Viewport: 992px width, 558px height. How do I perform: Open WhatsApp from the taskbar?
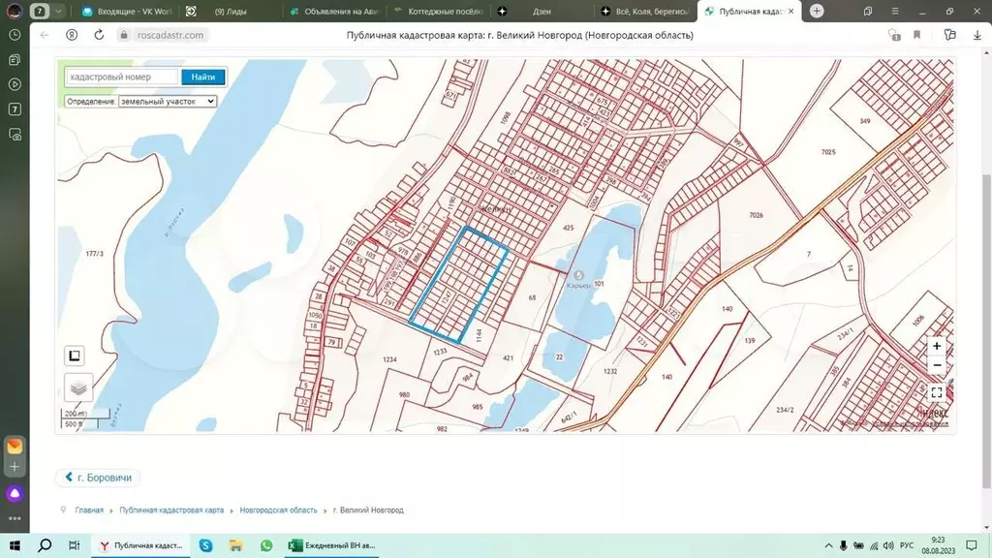click(266, 545)
